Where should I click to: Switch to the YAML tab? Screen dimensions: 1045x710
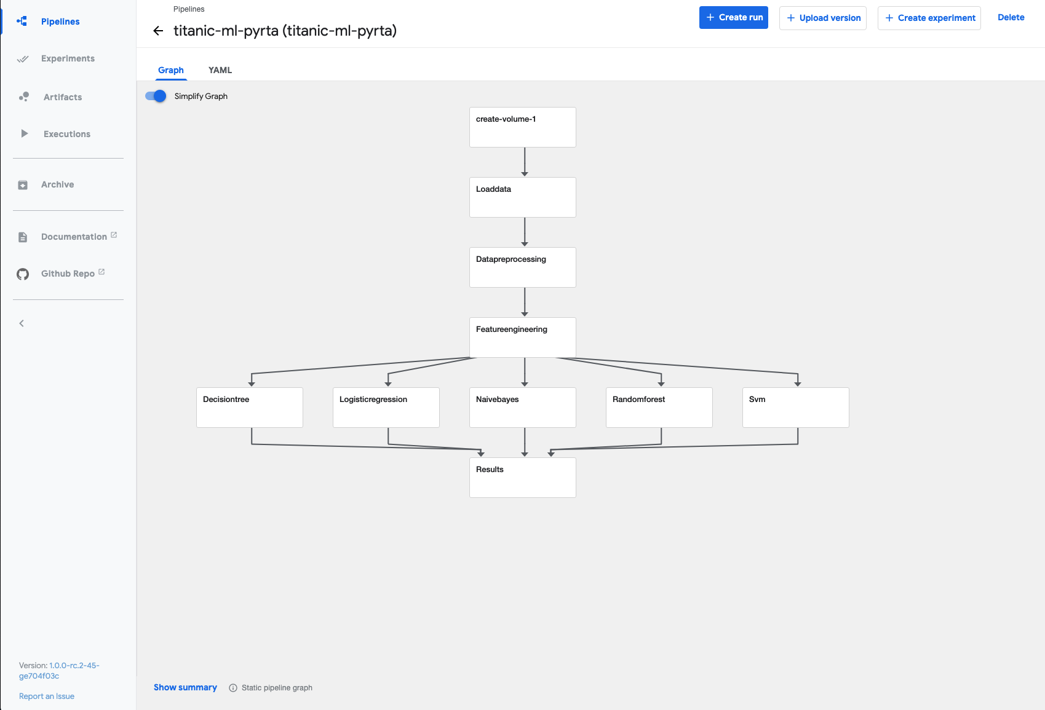coord(220,70)
